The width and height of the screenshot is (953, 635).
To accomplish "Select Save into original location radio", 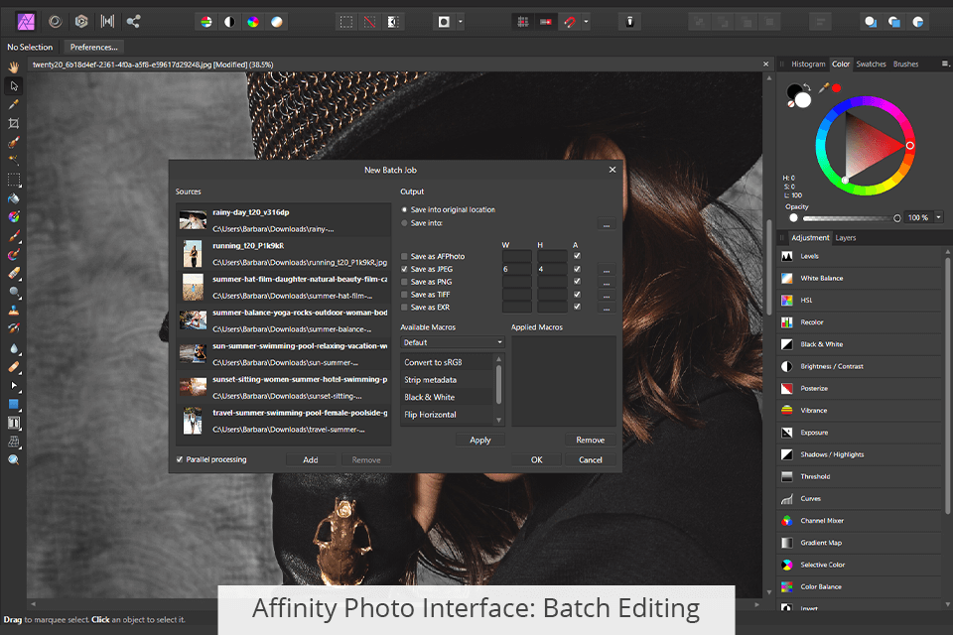I will click(404, 209).
